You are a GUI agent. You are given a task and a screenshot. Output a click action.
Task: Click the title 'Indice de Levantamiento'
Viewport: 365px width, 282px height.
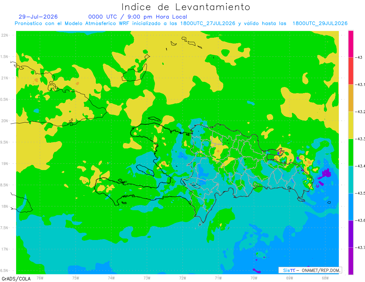(x=186, y=7)
